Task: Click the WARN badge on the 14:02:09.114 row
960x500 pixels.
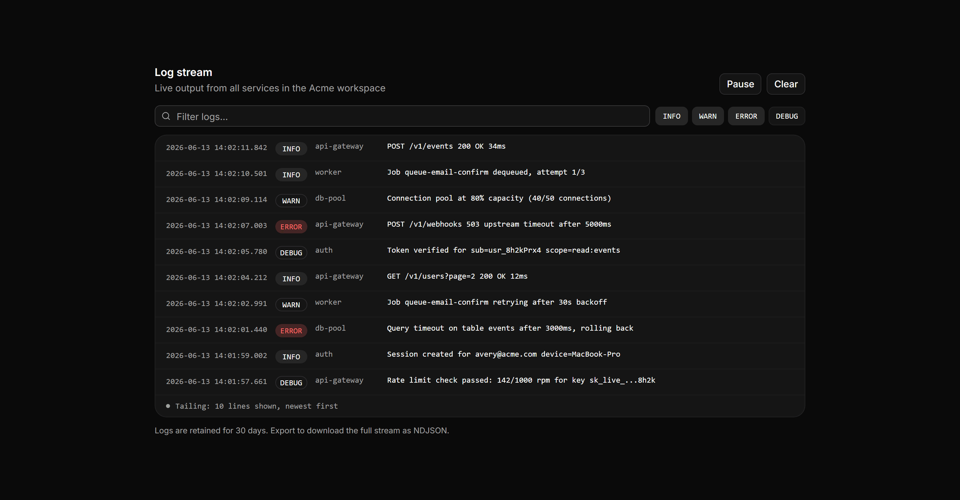Action: pyautogui.click(x=291, y=201)
